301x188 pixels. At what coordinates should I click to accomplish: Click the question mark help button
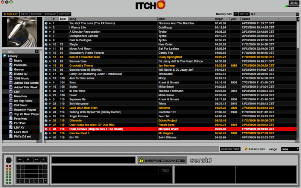point(236,14)
